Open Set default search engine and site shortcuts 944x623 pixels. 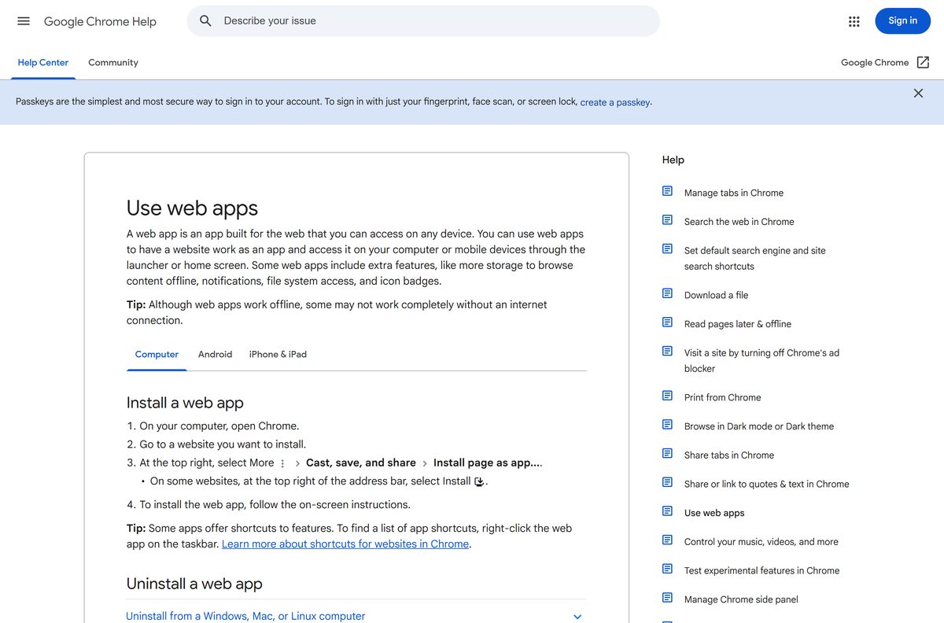pos(755,258)
